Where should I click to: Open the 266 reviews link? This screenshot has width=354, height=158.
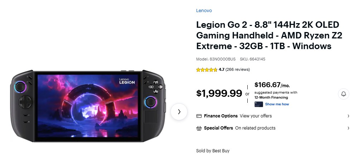tap(238, 70)
